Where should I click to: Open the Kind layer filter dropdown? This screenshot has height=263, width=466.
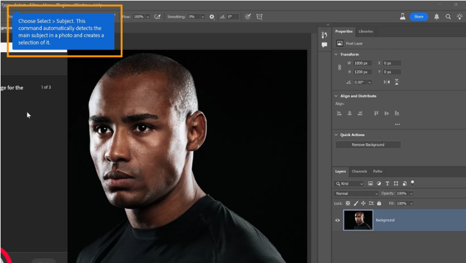point(349,184)
